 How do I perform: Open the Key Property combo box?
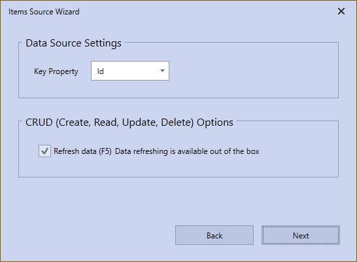point(130,71)
